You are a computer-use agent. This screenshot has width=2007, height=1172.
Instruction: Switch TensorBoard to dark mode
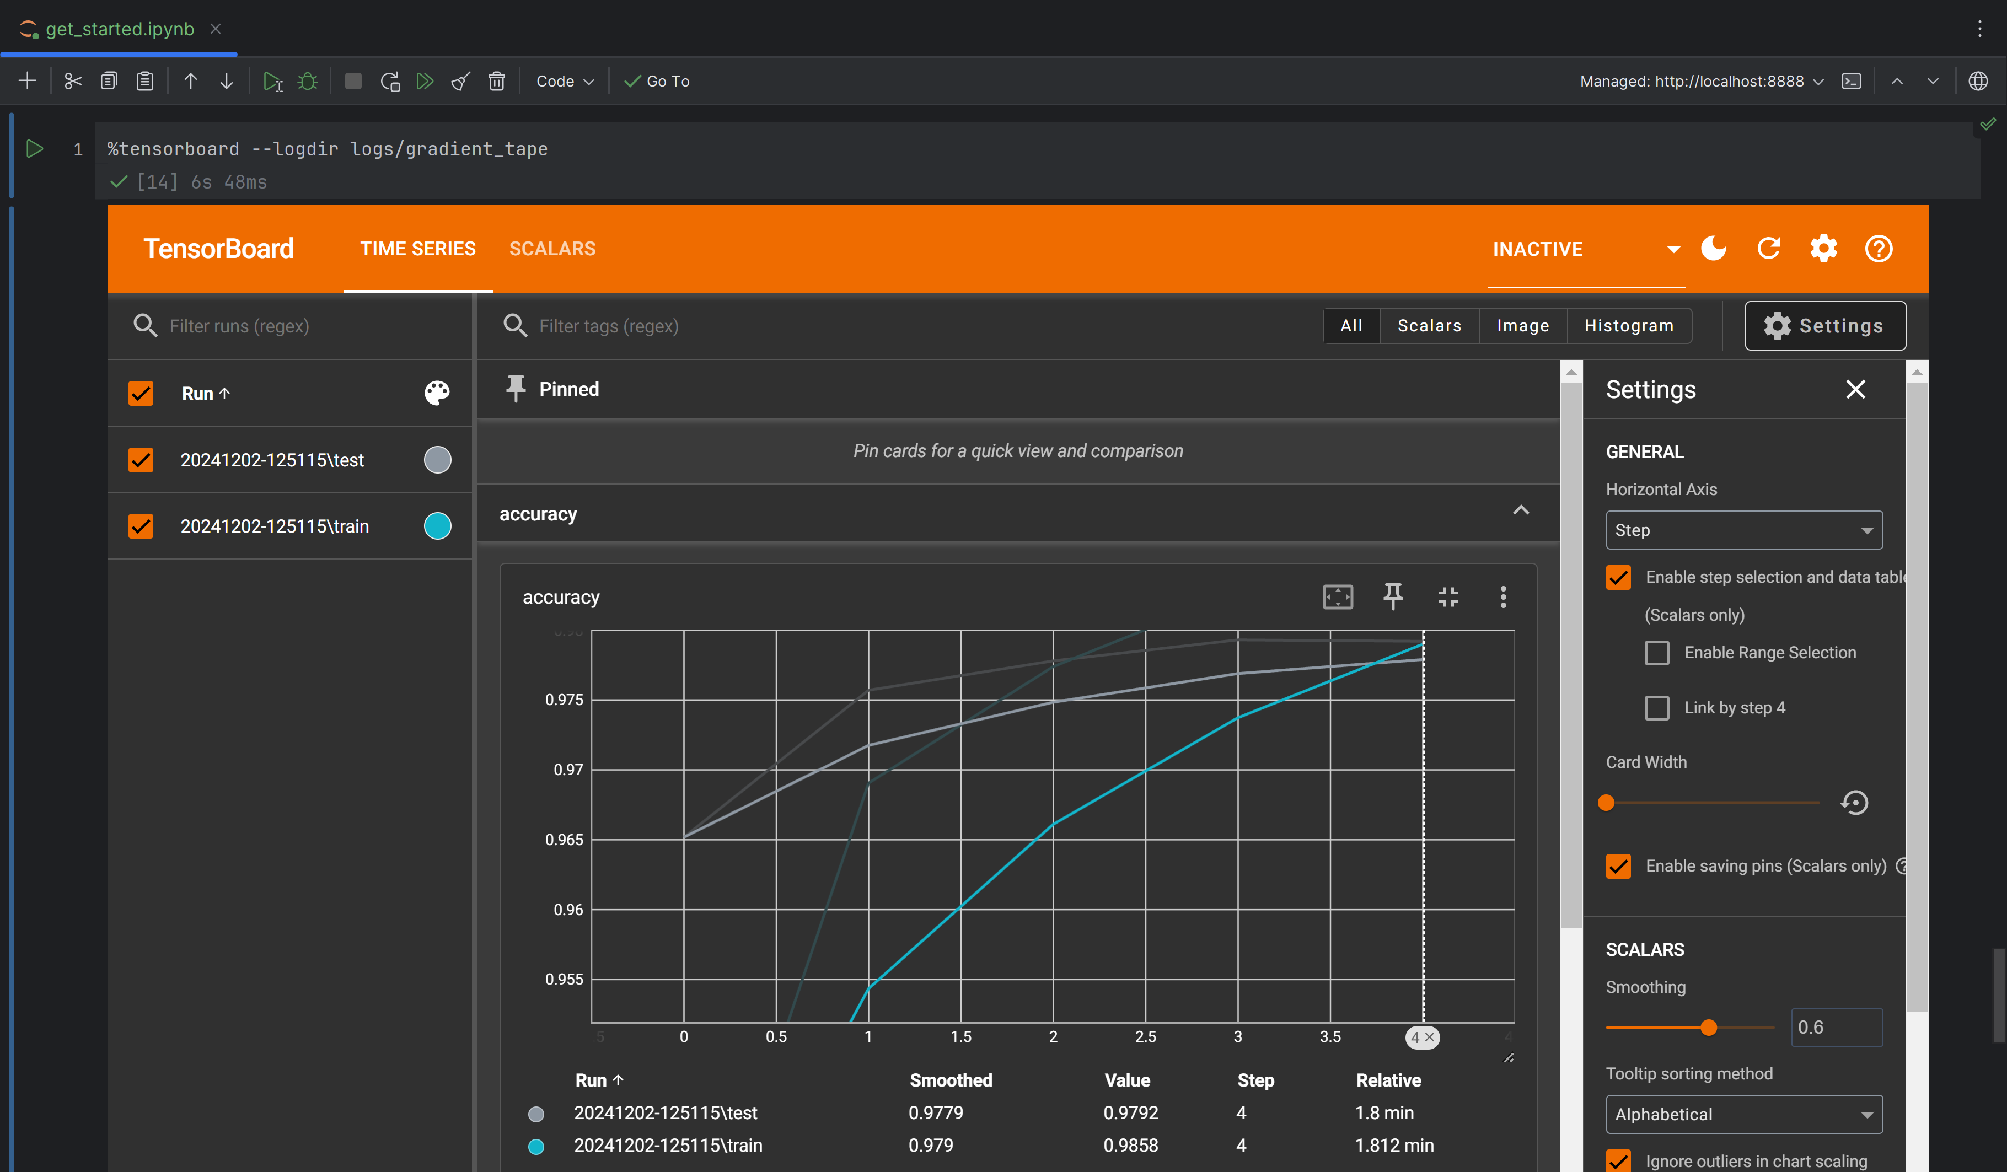(1713, 249)
